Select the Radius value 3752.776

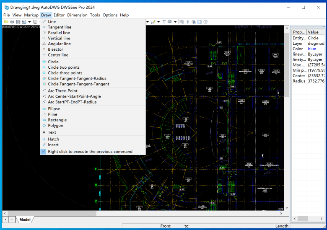(x=316, y=81)
